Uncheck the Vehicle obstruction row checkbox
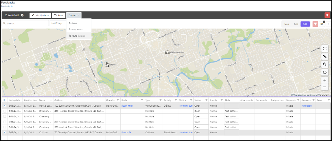Viewport: 332px width, 141px height. (5, 105)
